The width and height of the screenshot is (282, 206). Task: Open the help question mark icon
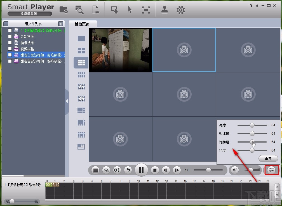(251, 5)
